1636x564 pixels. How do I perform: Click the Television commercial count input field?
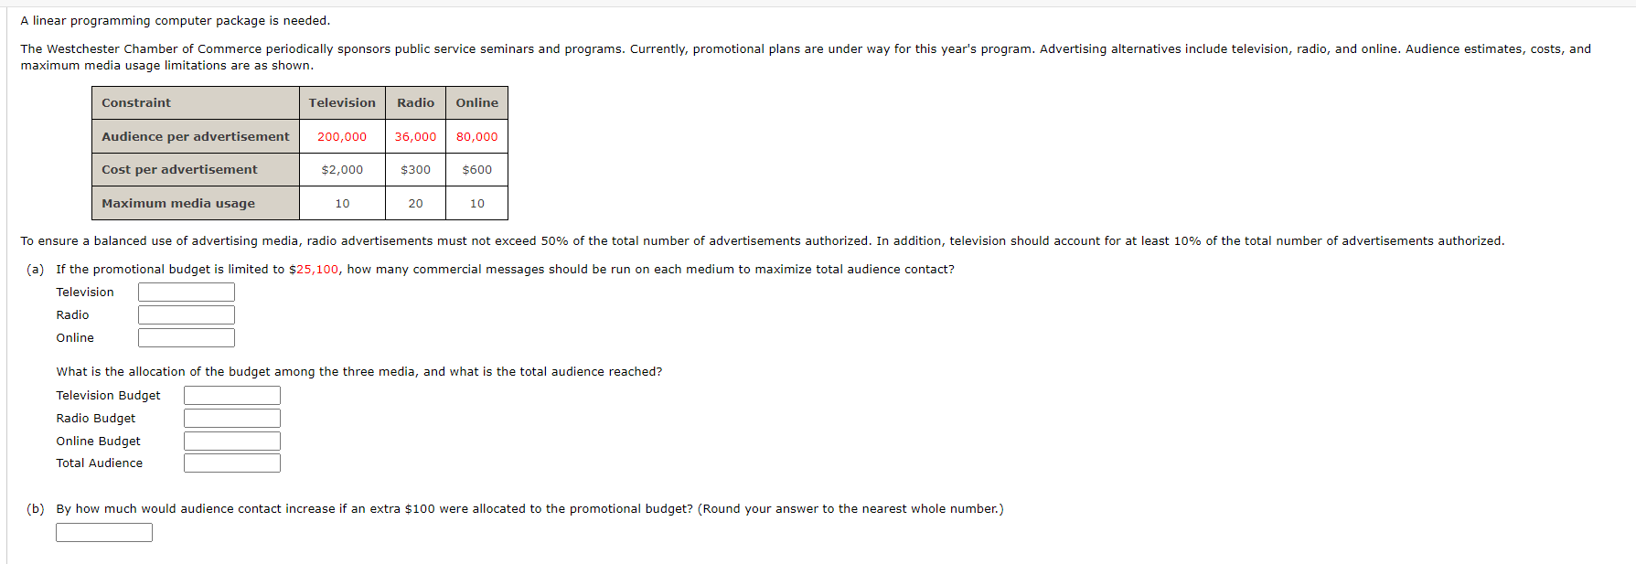click(187, 292)
